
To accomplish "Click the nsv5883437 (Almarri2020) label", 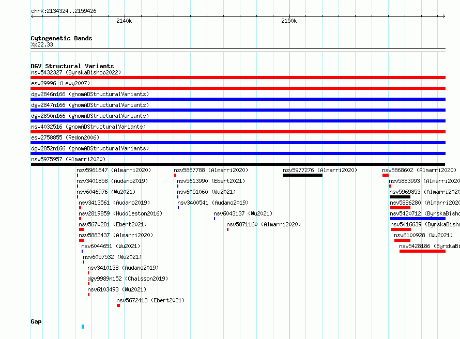I will (x=116, y=235).
